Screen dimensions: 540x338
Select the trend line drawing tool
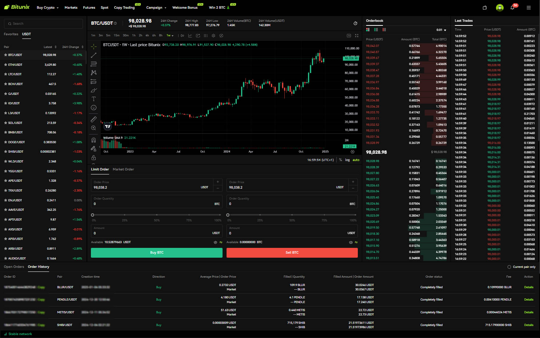pyautogui.click(x=93, y=55)
